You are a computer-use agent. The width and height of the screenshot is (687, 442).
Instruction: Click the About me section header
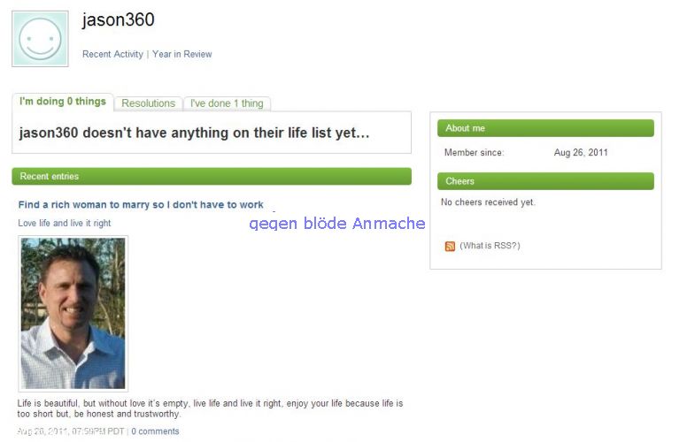[x=545, y=128]
